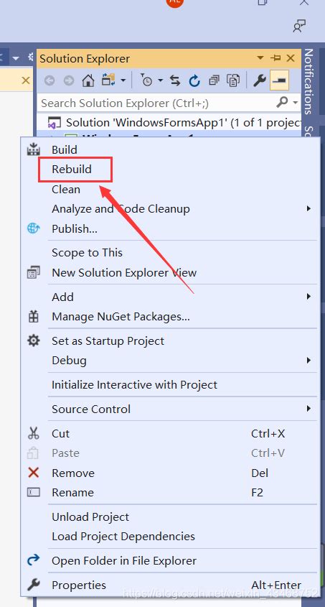This screenshot has width=325, height=607.
Task: Open Properties wrench icon in toolbar
Action: click(x=259, y=80)
